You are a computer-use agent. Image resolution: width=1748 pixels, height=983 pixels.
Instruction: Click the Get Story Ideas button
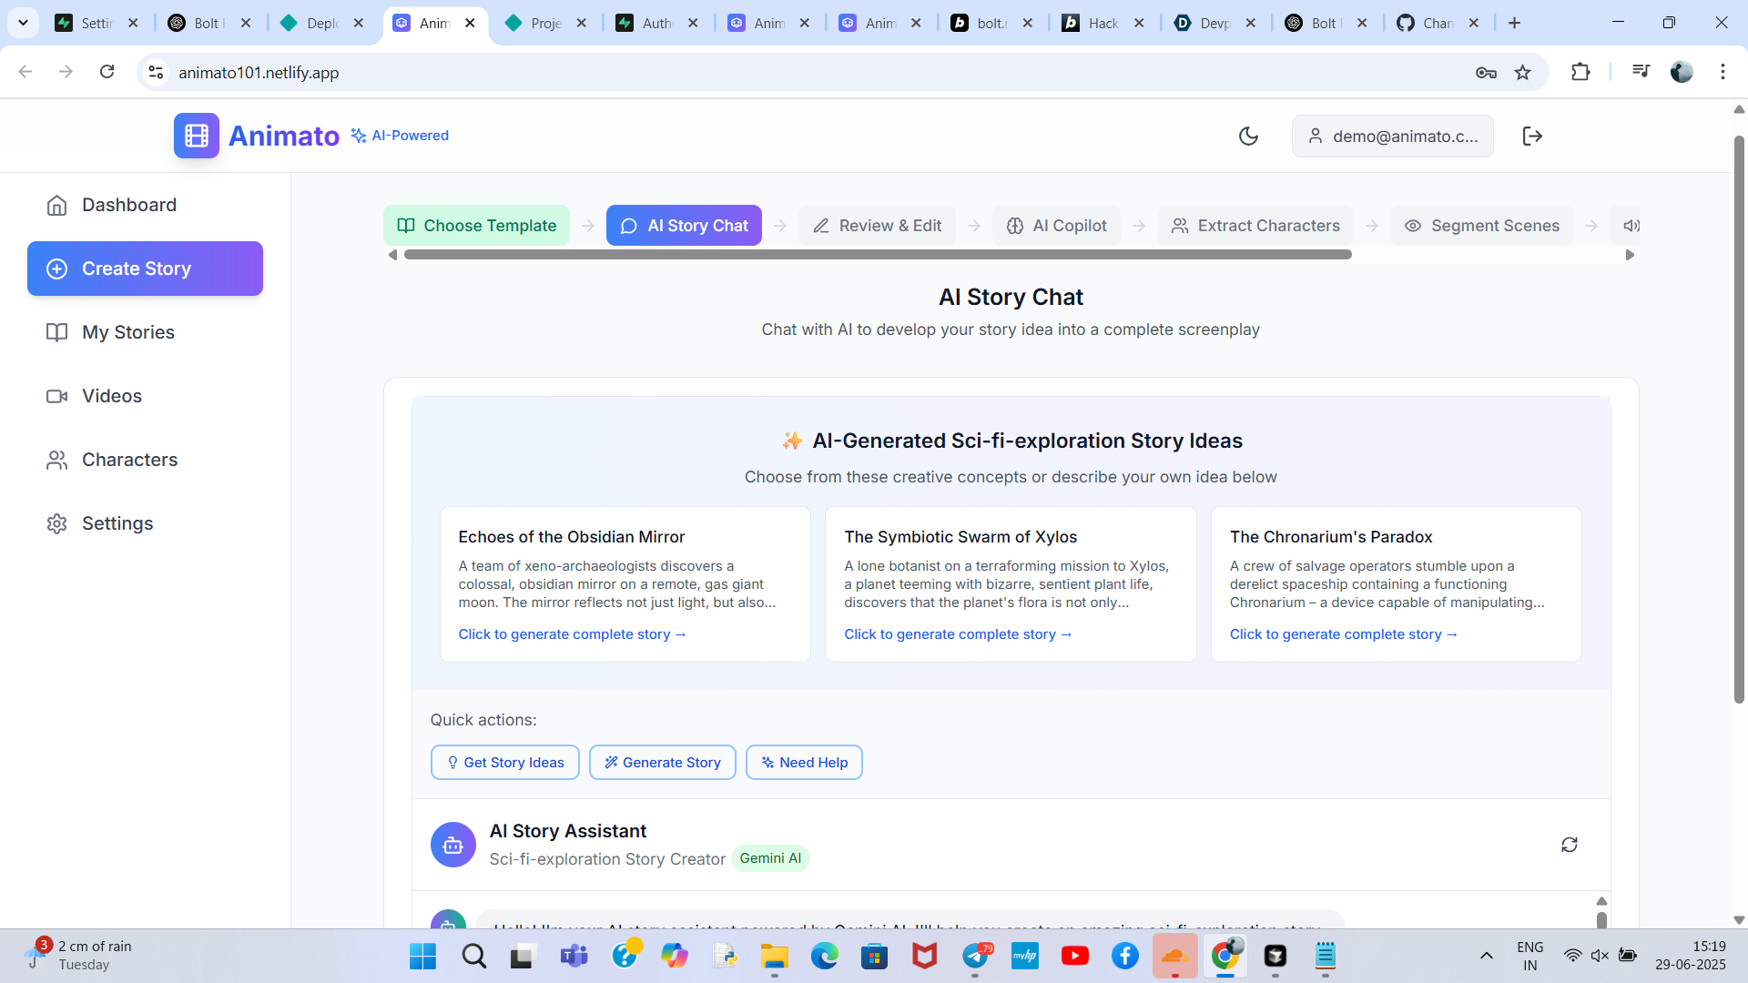pyautogui.click(x=504, y=763)
